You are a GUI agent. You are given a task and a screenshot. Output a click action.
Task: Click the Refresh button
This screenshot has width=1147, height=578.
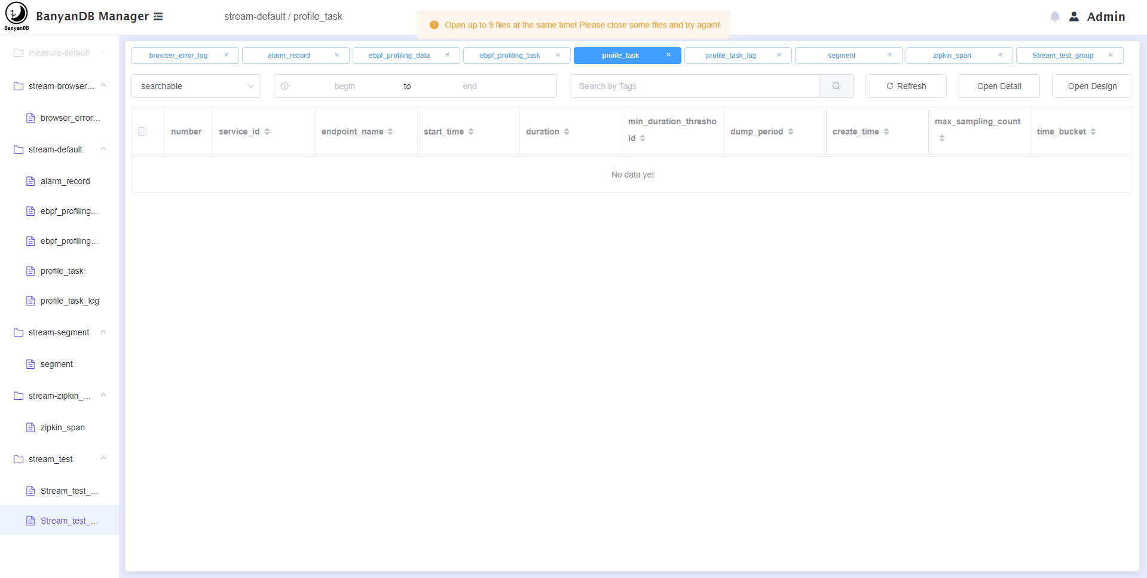pos(906,86)
